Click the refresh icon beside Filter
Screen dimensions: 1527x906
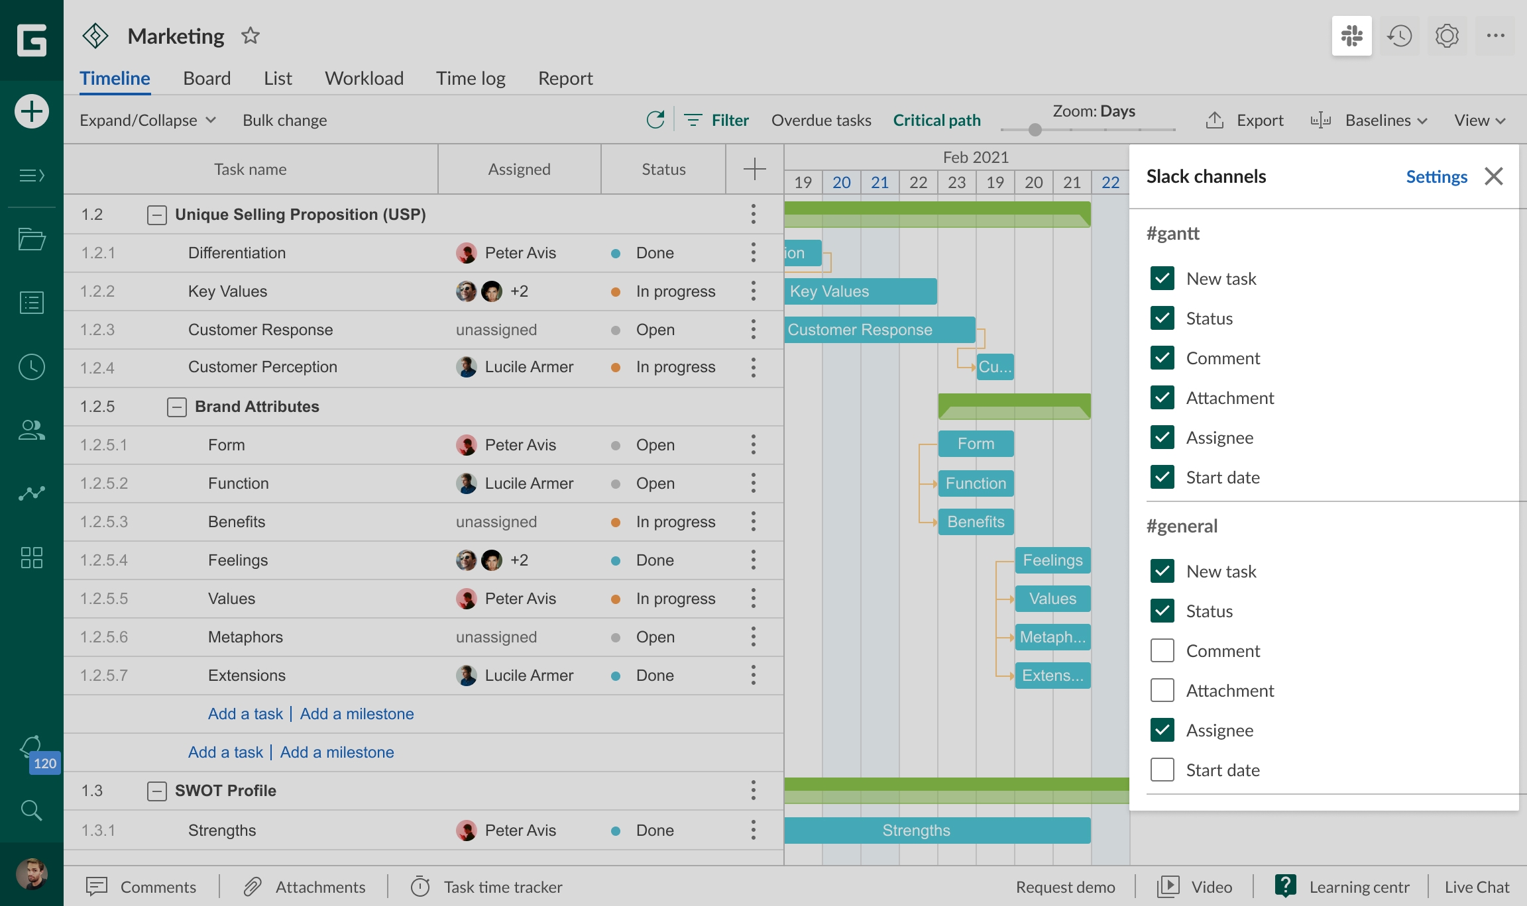[655, 120]
